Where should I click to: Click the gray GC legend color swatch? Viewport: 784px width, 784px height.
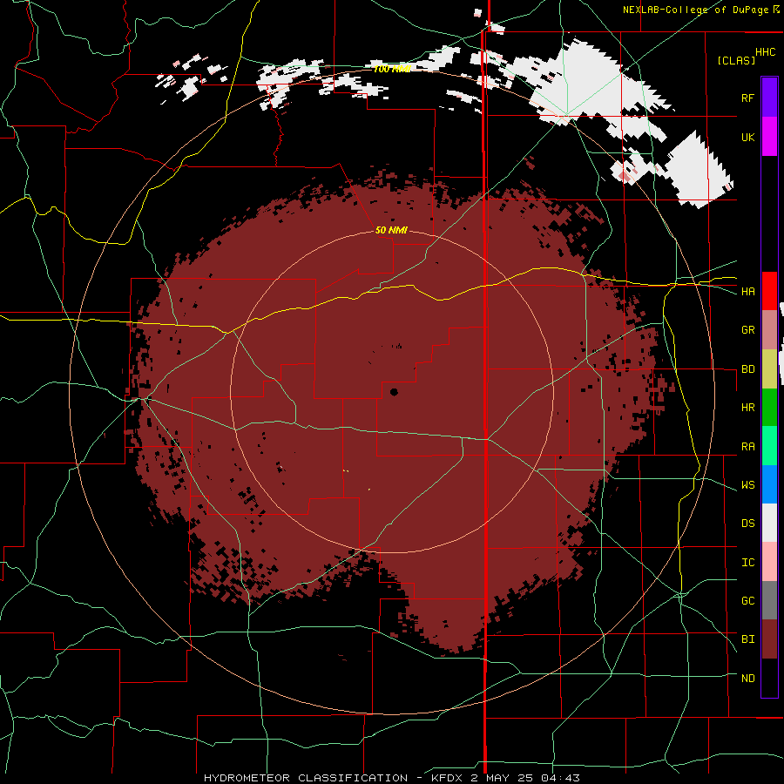[769, 600]
